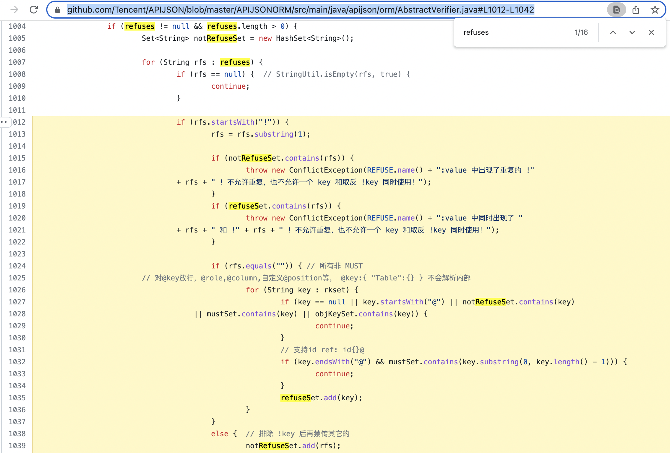This screenshot has height=453, width=670.
Task: Go to previous find match
Action: click(x=613, y=32)
